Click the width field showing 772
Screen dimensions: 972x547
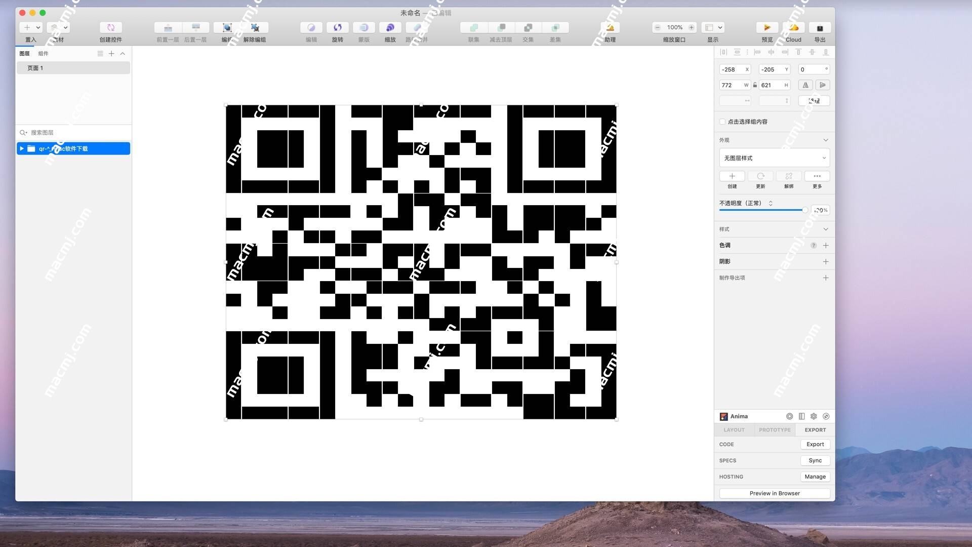735,85
